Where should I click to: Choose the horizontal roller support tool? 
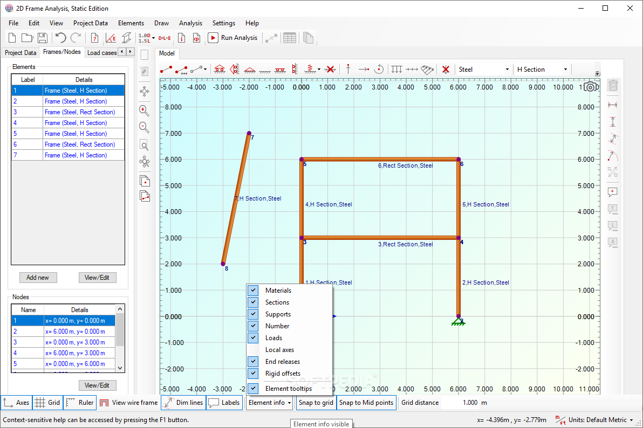pos(220,70)
